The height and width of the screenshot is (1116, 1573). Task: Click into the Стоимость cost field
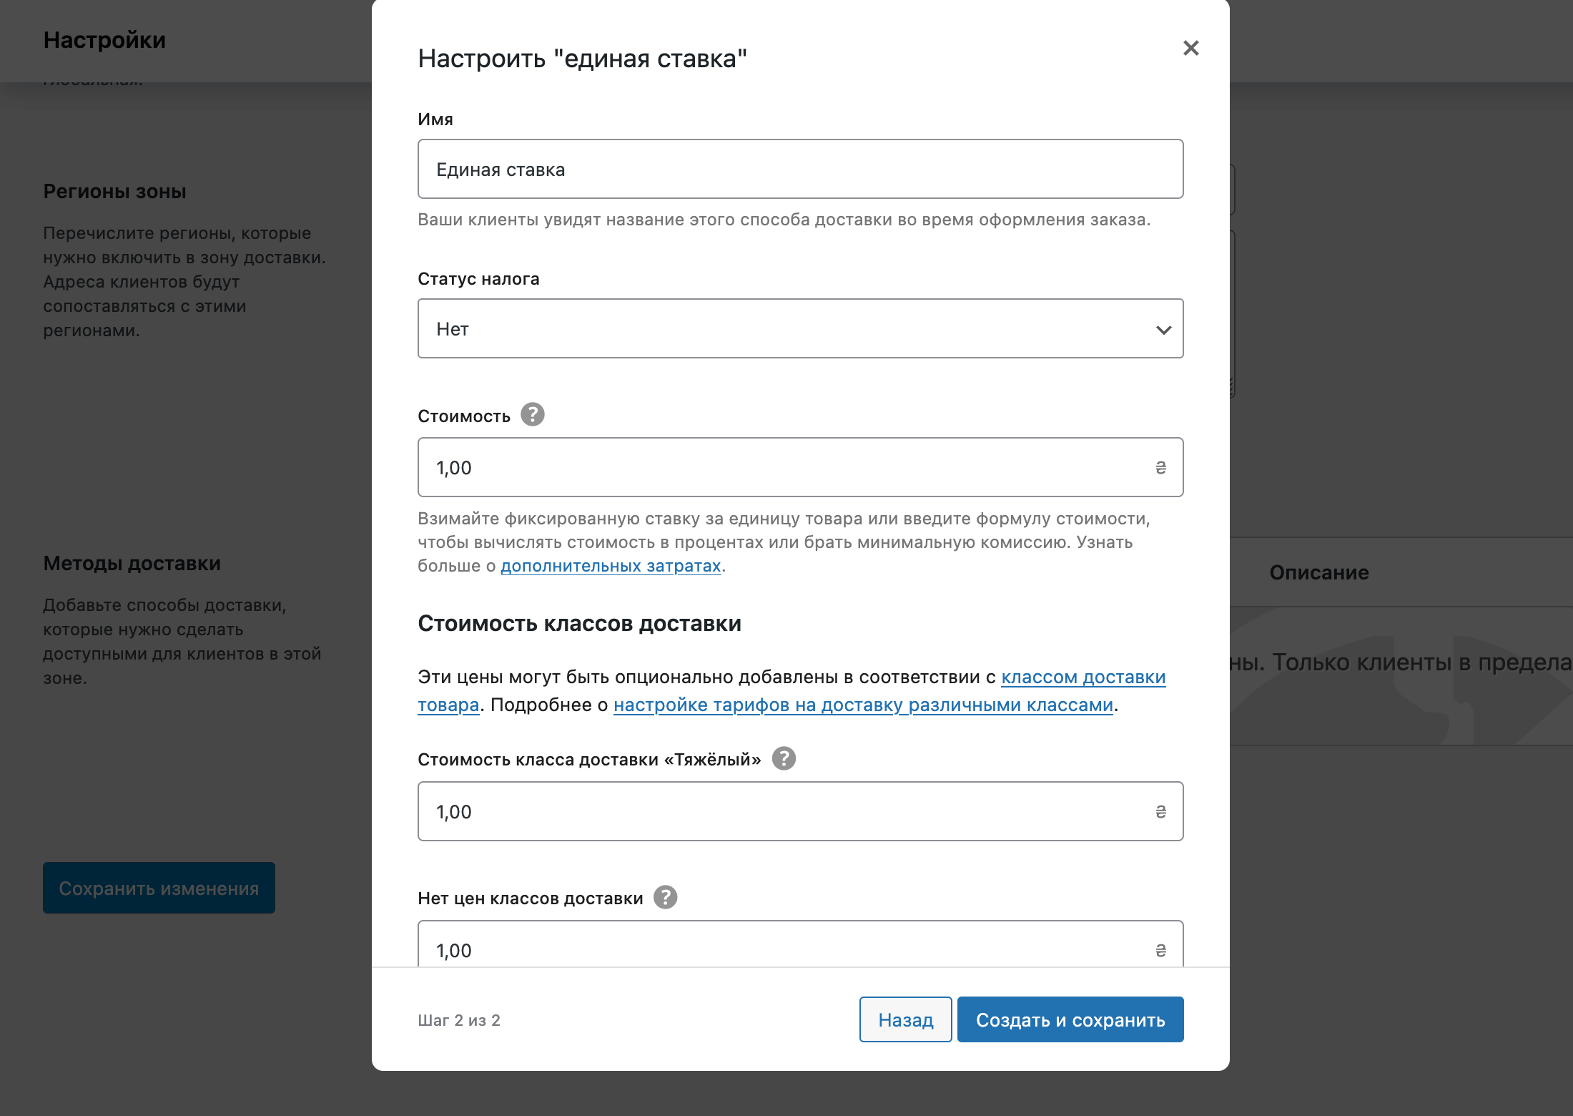800,467
